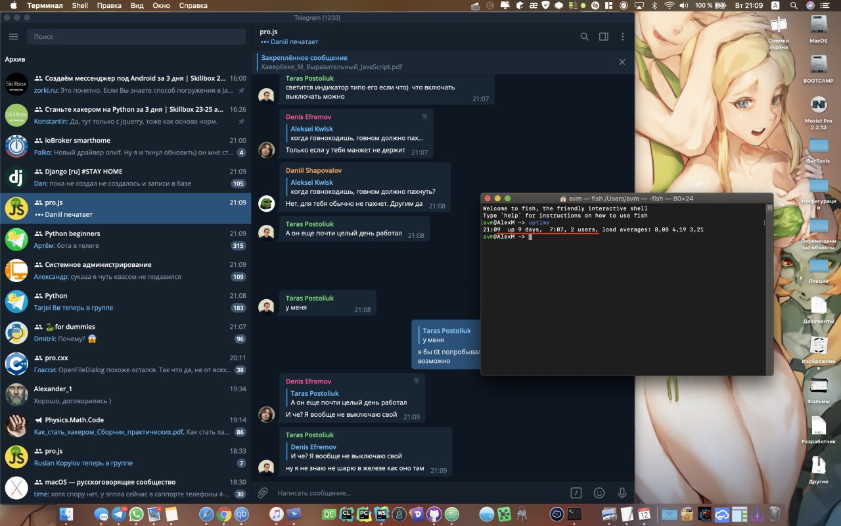Image resolution: width=841 pixels, height=526 pixels.
Task: Click the Telegram search field
Action: coord(136,37)
